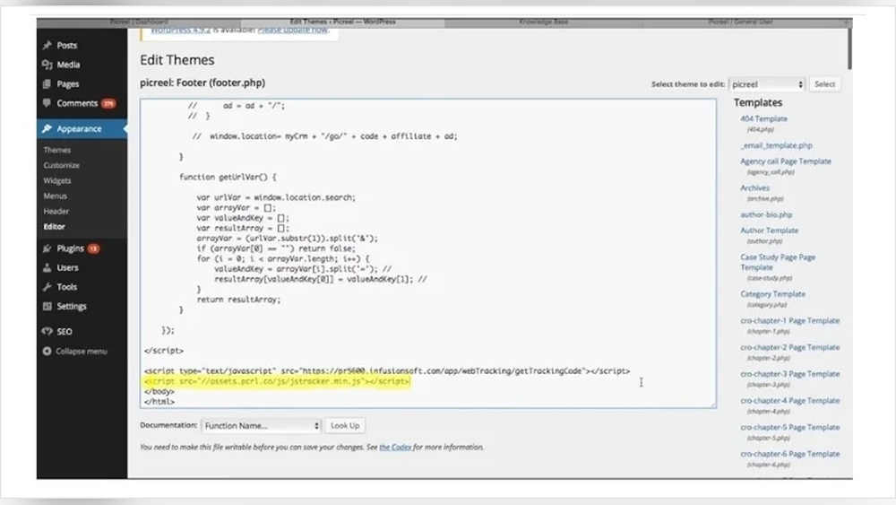Viewport: 896px width, 505px height.
Task: Click the Users person icon
Action: (47, 267)
